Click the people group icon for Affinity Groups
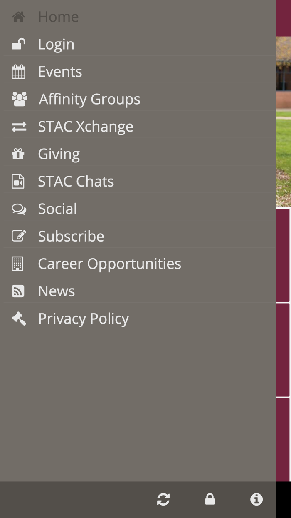This screenshot has height=518, width=291. 18,98
